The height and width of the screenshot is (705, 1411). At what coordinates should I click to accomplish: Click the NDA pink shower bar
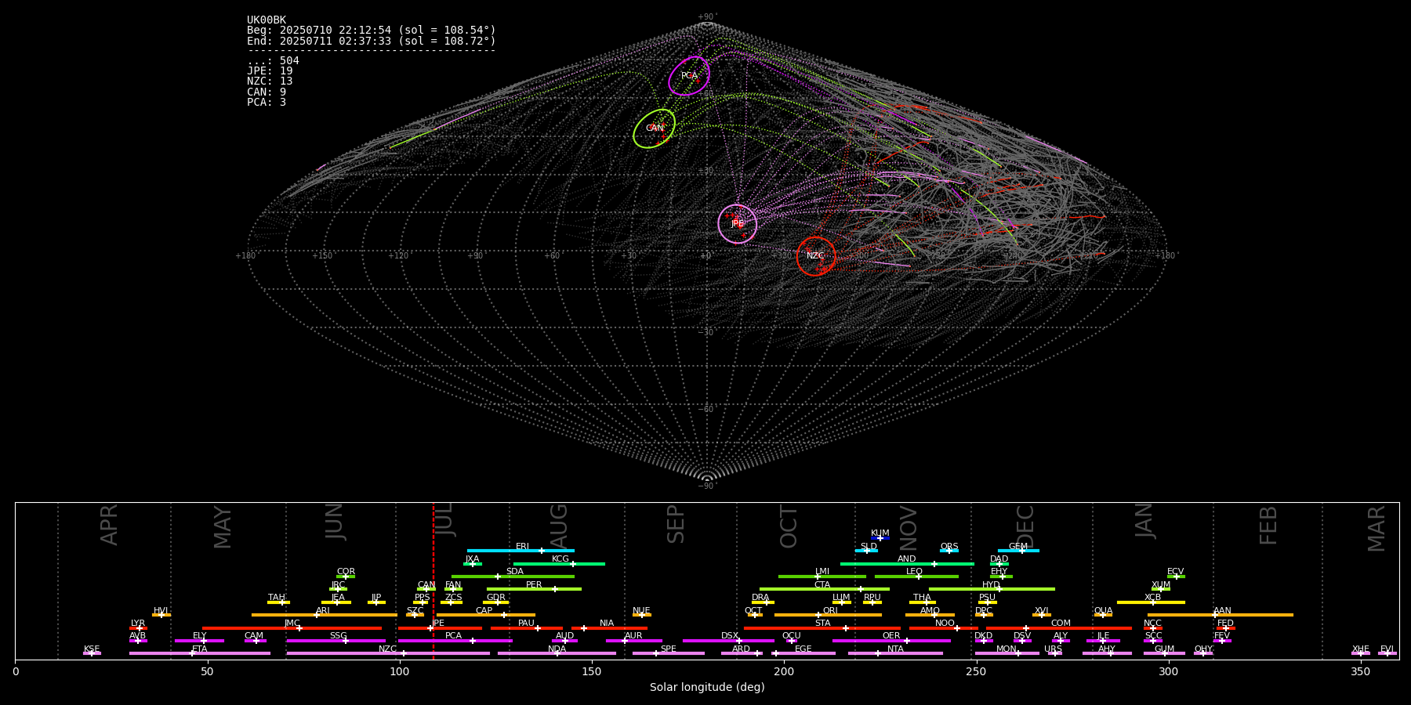(x=557, y=653)
